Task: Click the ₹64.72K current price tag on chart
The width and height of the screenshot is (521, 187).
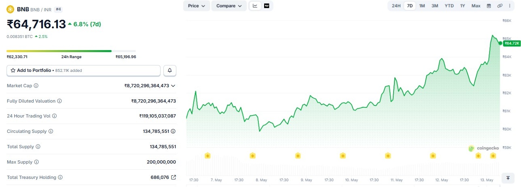Action: click(512, 43)
